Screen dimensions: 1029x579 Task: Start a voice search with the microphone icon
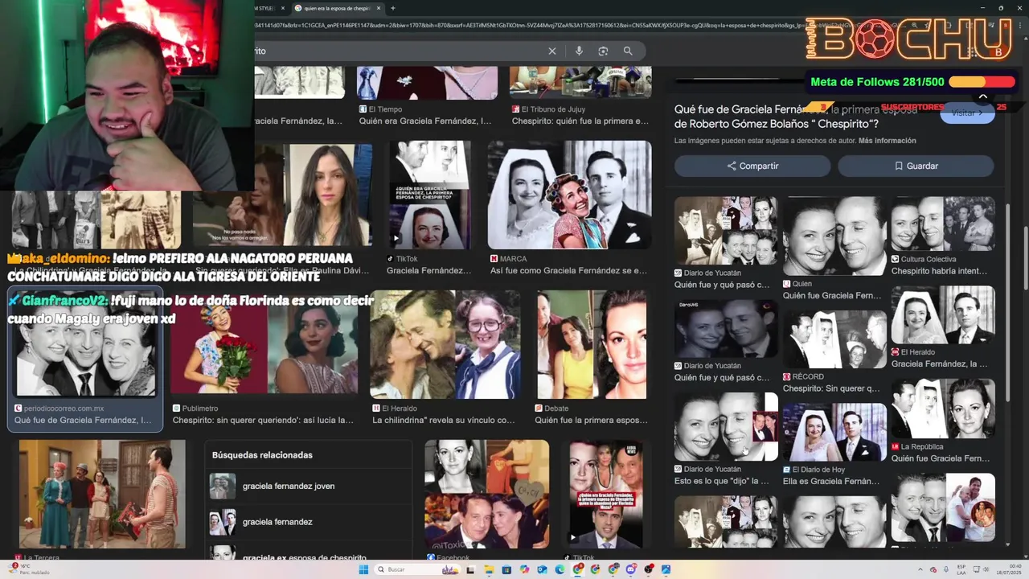[579, 51]
